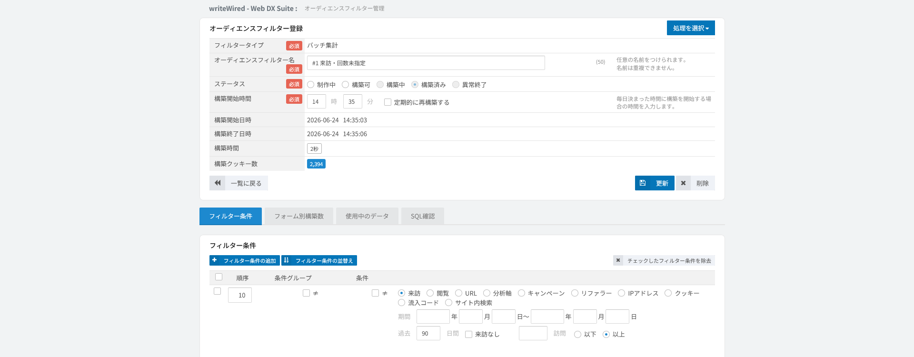Click the X icon next to 削除

683,183
